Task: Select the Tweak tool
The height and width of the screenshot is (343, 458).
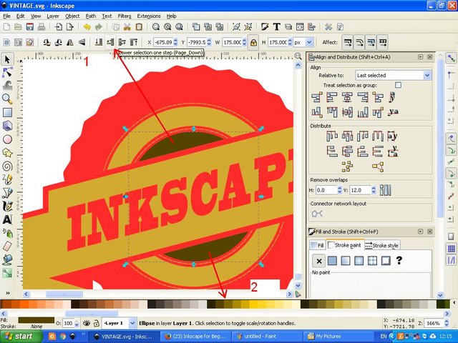Action: (7, 86)
